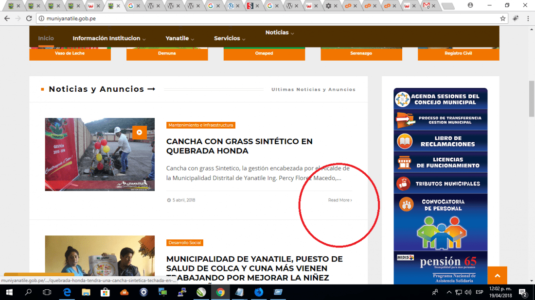This screenshot has height=300, width=535.
Task: Expand the Noticias dropdown arrow
Action: click(292, 33)
